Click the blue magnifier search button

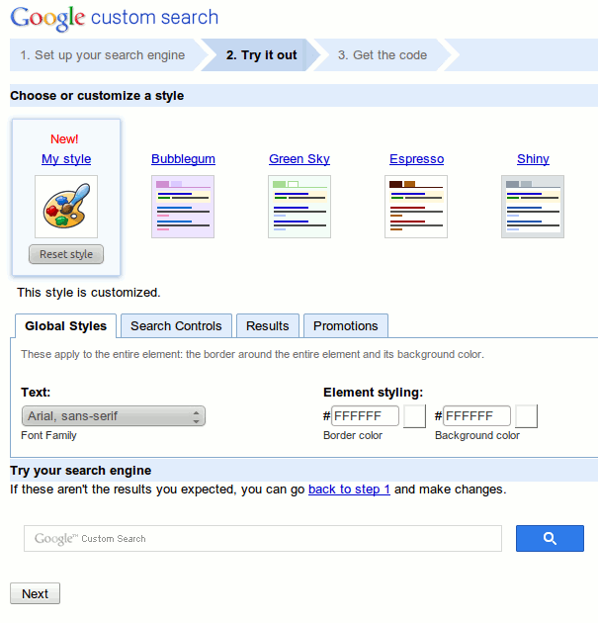pos(550,538)
